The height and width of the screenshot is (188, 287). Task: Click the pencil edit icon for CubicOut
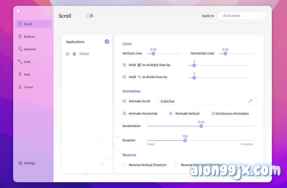point(251,101)
